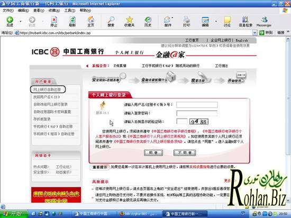
Task: Click 热点问题 in helper panel
Action: [41, 167]
